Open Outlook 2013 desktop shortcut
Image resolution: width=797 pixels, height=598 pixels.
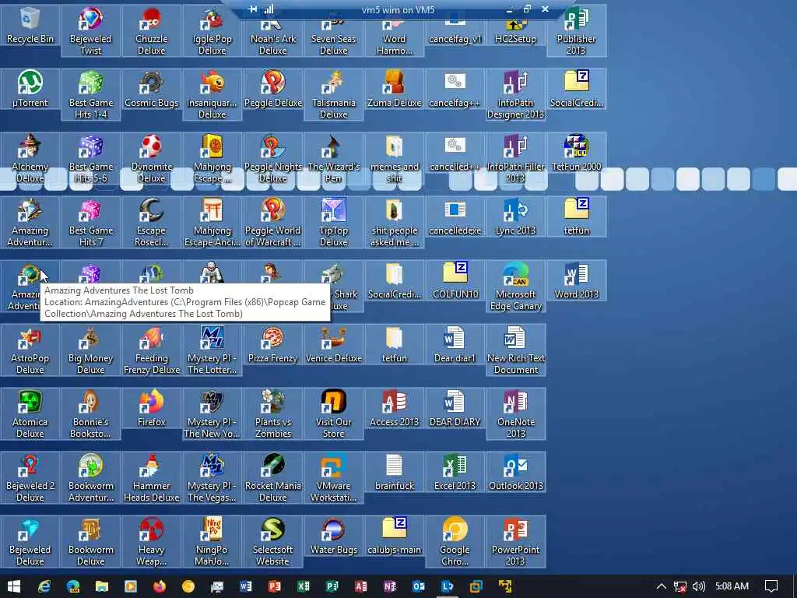515,472
